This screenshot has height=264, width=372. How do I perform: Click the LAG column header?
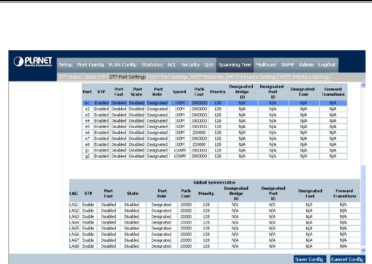(74, 194)
